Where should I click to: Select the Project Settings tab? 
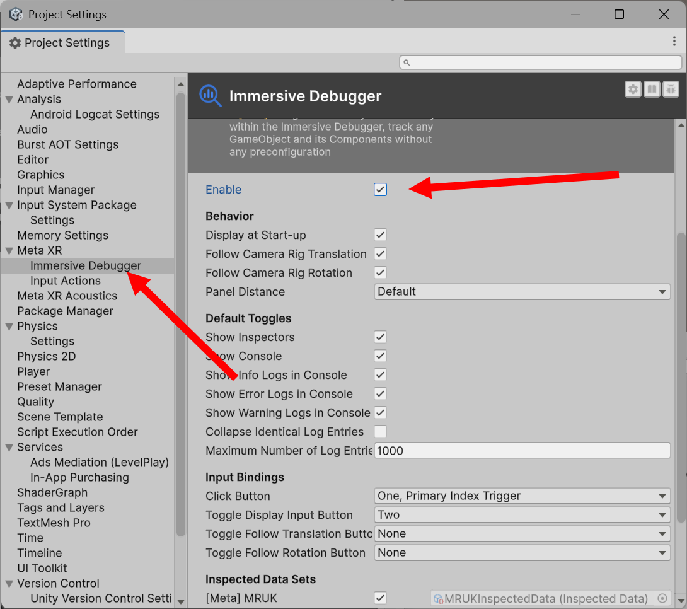[63, 42]
